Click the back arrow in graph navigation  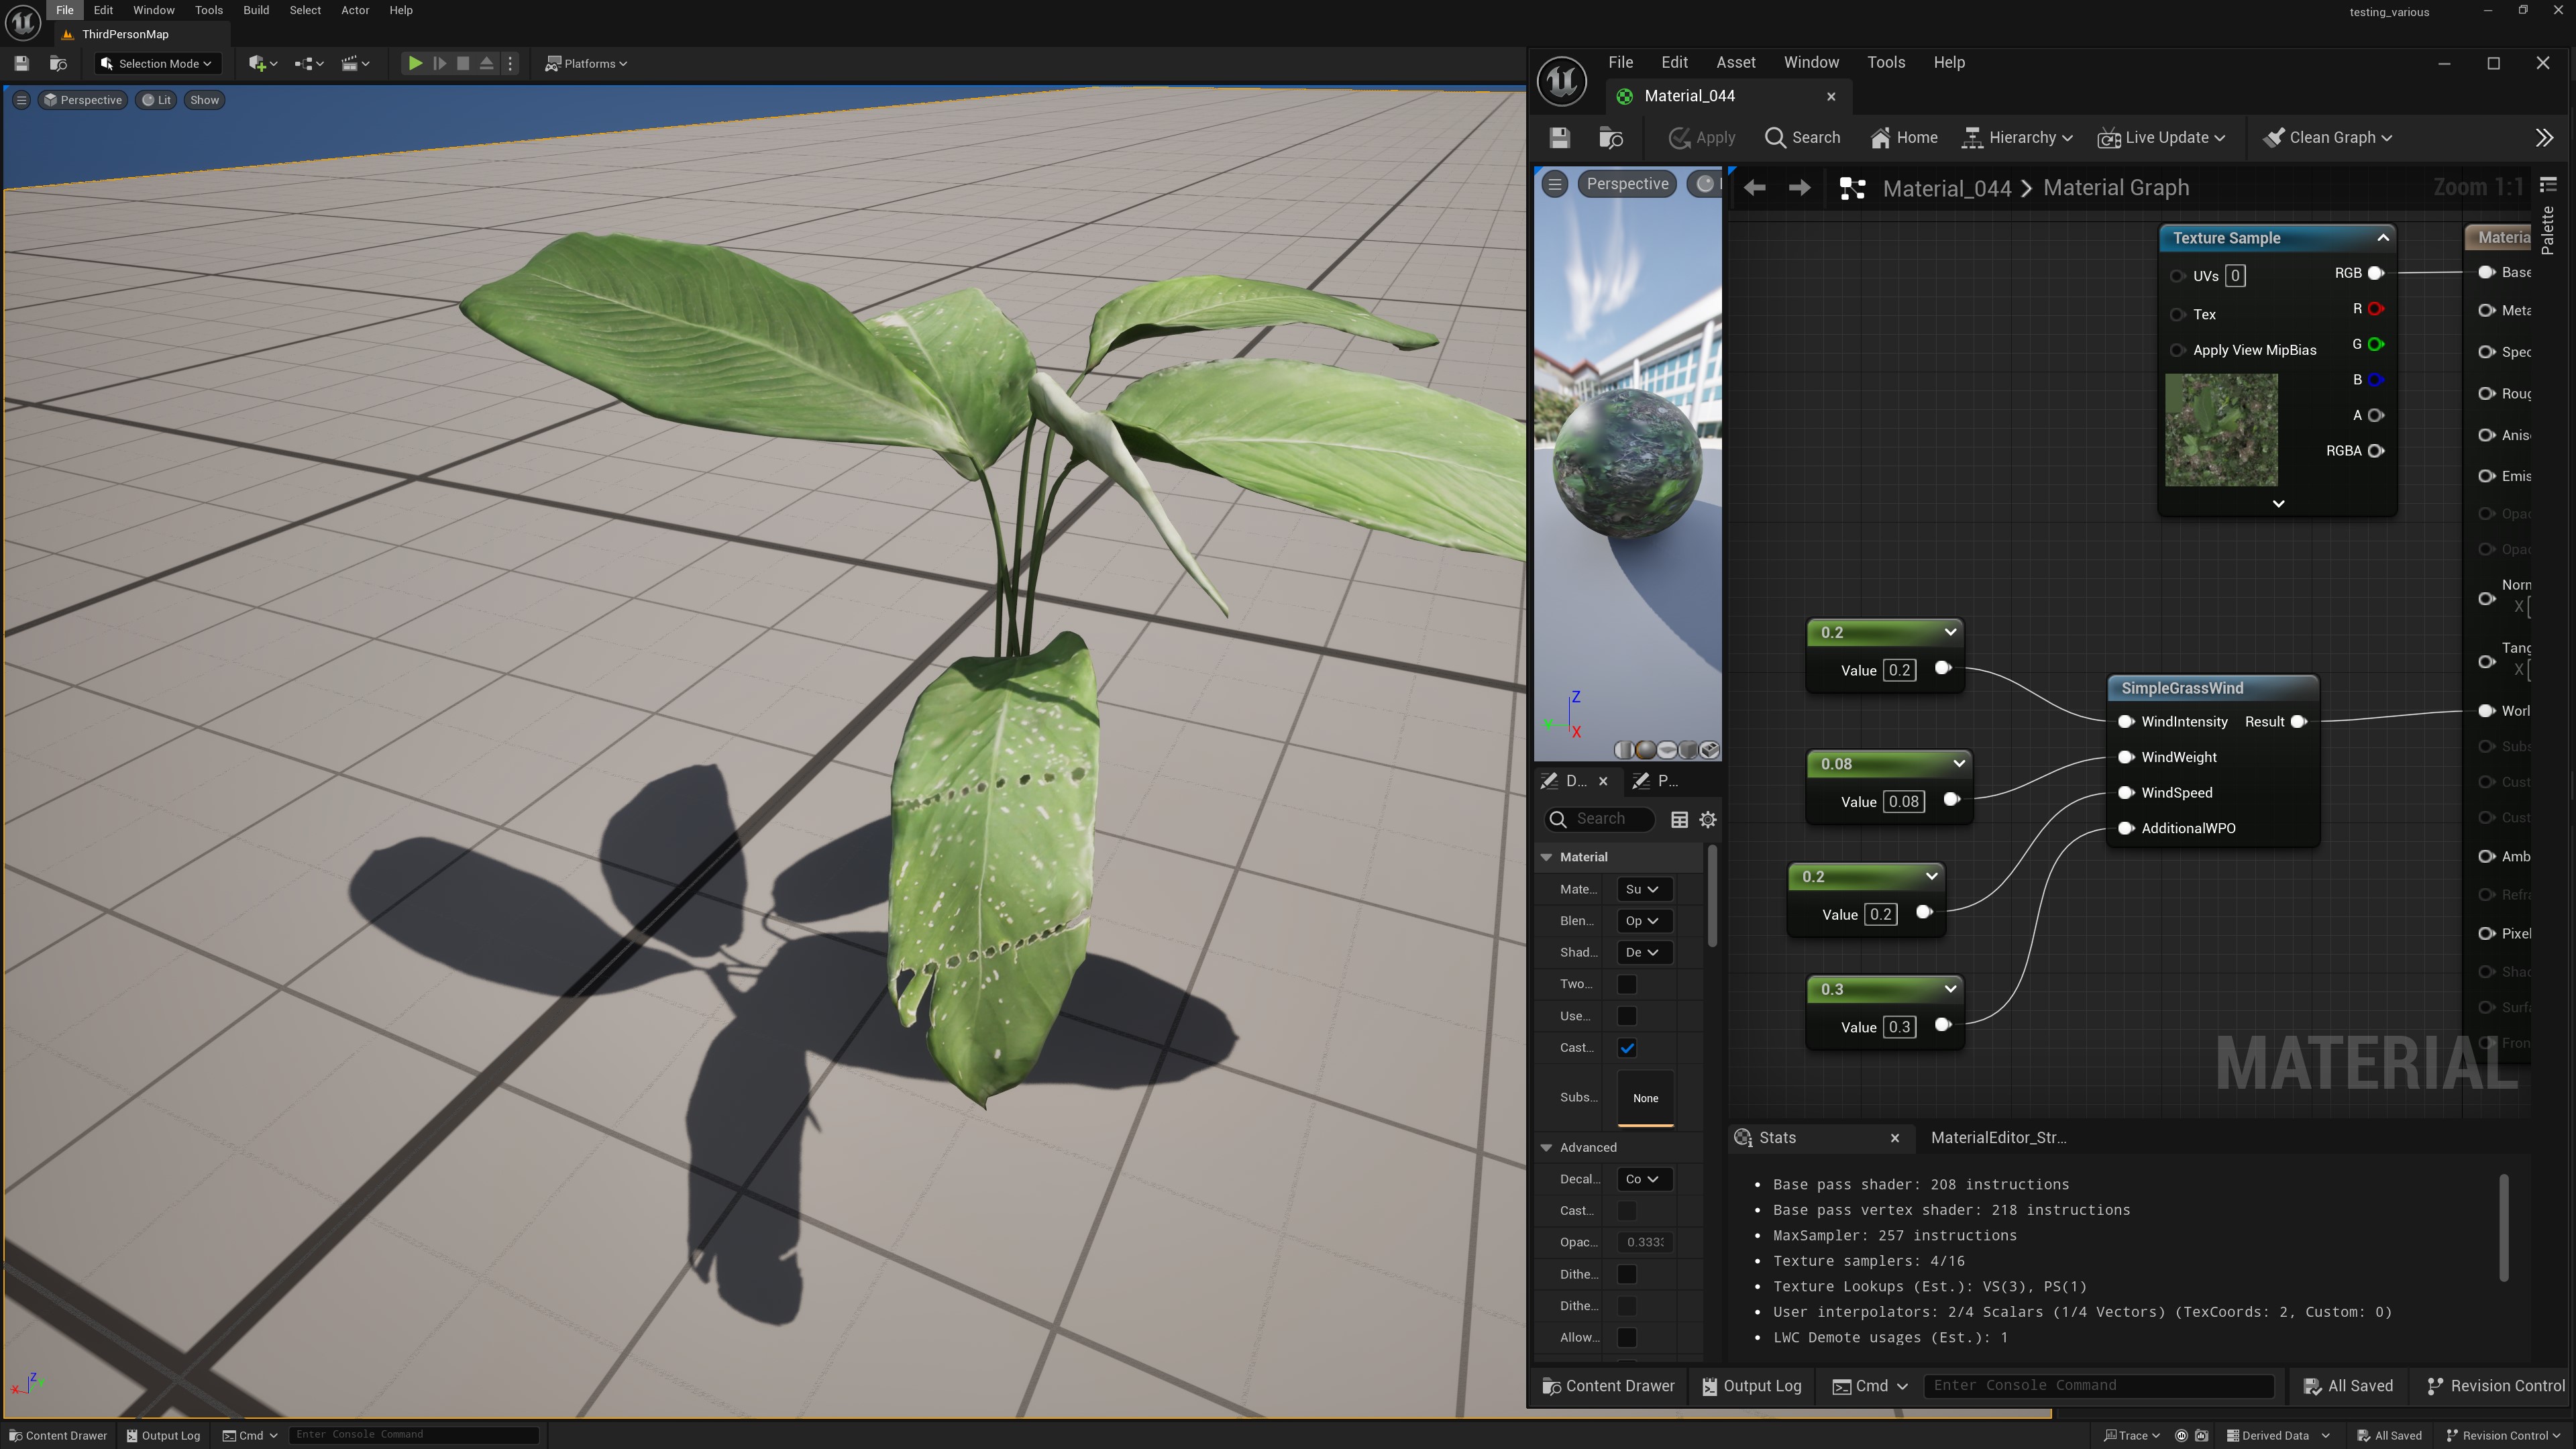pyautogui.click(x=1754, y=188)
